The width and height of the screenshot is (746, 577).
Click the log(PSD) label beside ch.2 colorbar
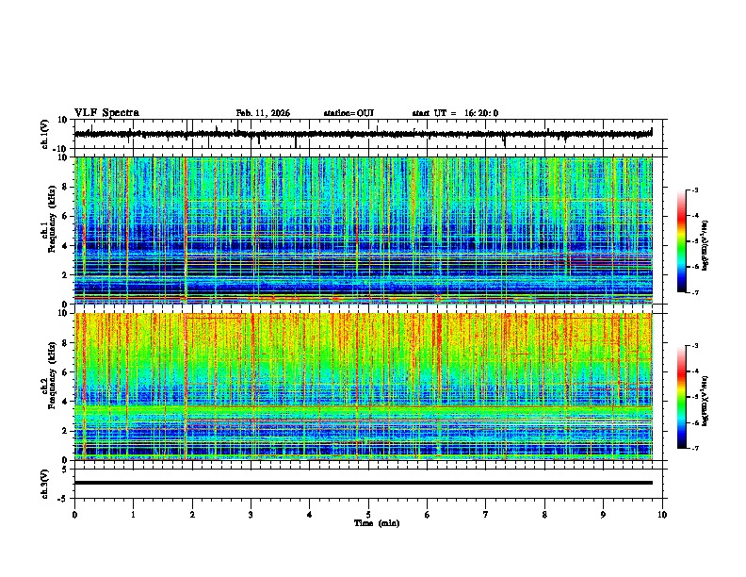click(x=705, y=401)
